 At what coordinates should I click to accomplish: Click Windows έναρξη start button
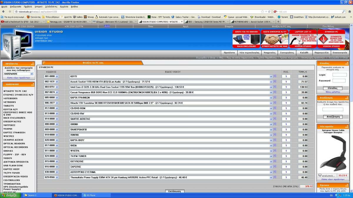[10, 195]
